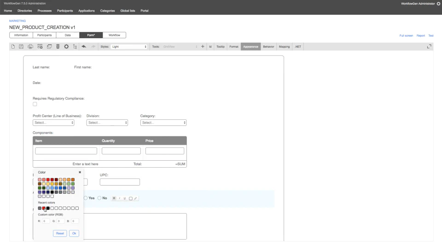
Task: Open administrator settings gear at top right
Action: pyautogui.click(x=439, y=4)
